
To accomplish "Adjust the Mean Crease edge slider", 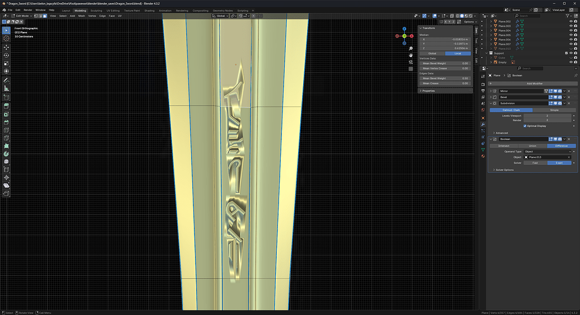I will [445, 84].
